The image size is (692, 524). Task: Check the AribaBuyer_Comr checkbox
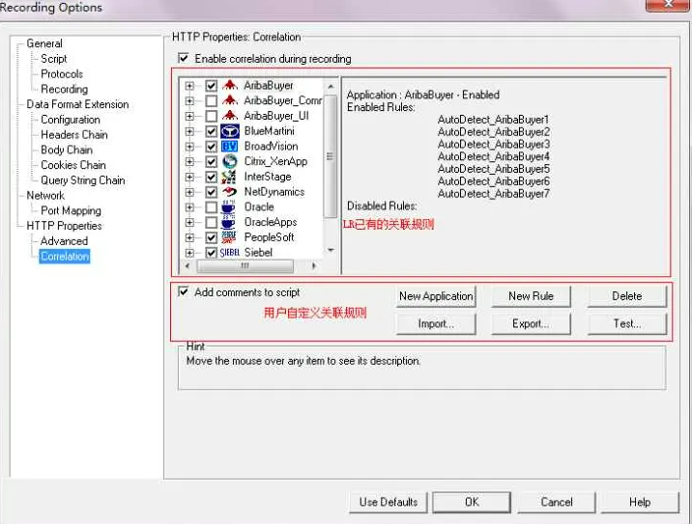pyautogui.click(x=212, y=101)
